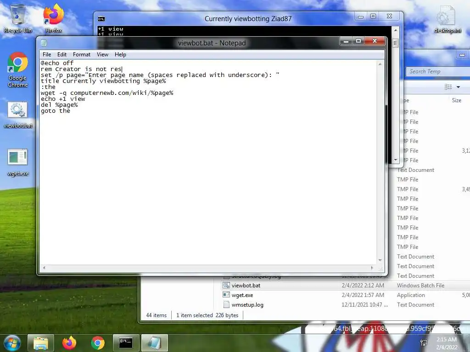
Task: Click the Explorer change view icon
Action: [x=448, y=87]
